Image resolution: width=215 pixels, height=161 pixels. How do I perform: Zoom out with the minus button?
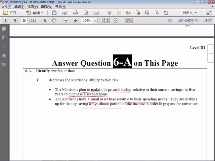[x=66, y=20]
